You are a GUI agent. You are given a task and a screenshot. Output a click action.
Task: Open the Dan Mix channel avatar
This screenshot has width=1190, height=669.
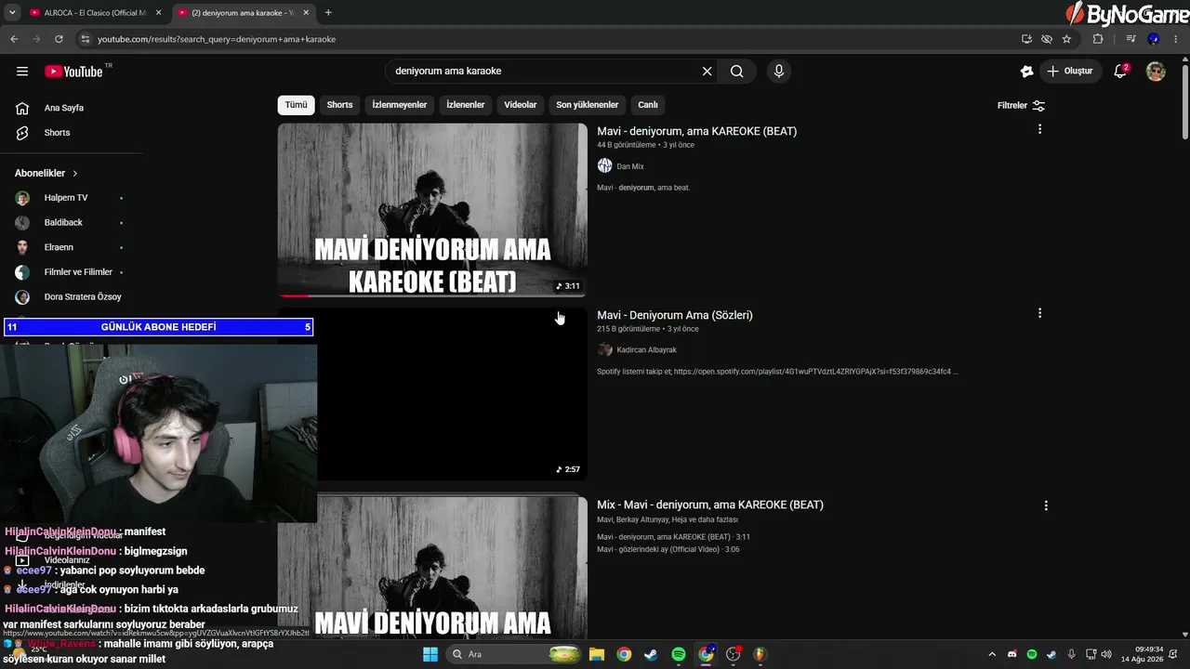[x=604, y=165]
